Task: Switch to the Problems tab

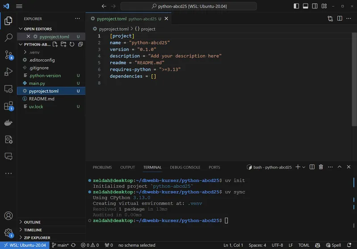Action: coord(102,167)
